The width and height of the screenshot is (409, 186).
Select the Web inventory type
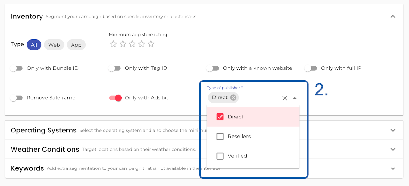click(x=54, y=45)
